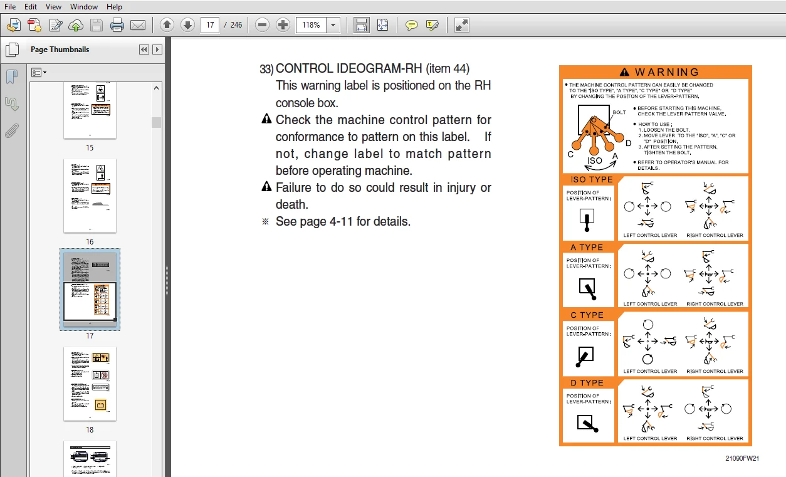
Task: Select the page 18 thumbnail
Action: pyautogui.click(x=90, y=384)
